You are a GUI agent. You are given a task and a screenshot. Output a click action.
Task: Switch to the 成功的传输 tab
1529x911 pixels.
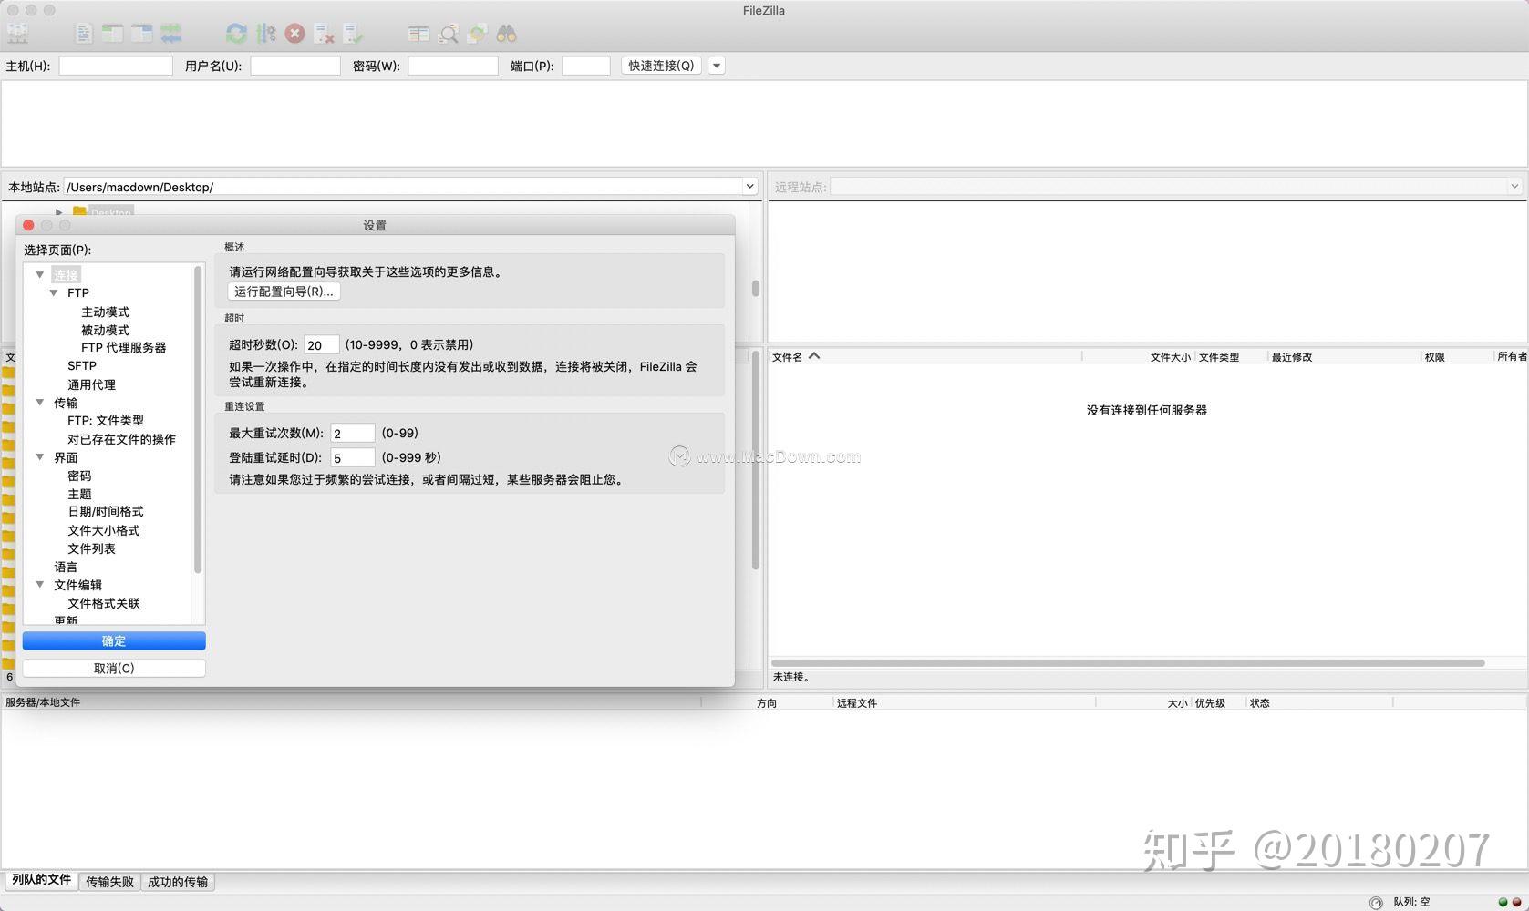(x=177, y=881)
